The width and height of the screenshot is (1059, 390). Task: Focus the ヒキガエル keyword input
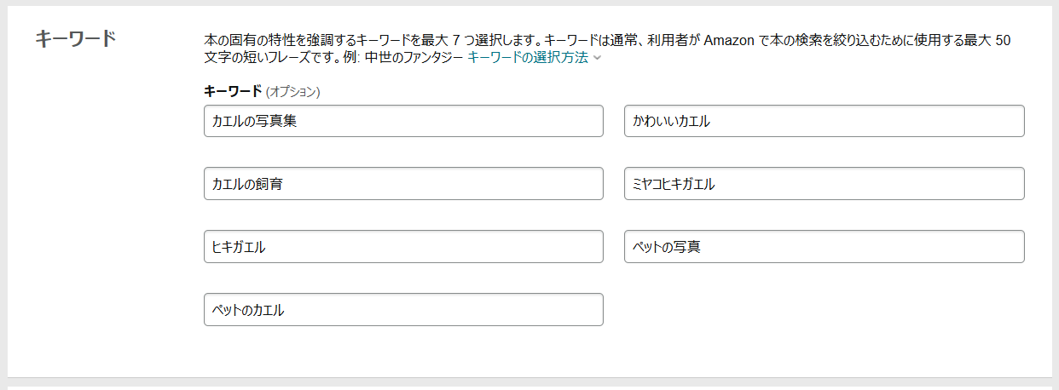(x=403, y=247)
